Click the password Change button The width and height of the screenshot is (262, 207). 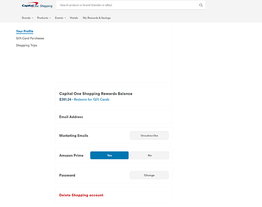coord(149,175)
